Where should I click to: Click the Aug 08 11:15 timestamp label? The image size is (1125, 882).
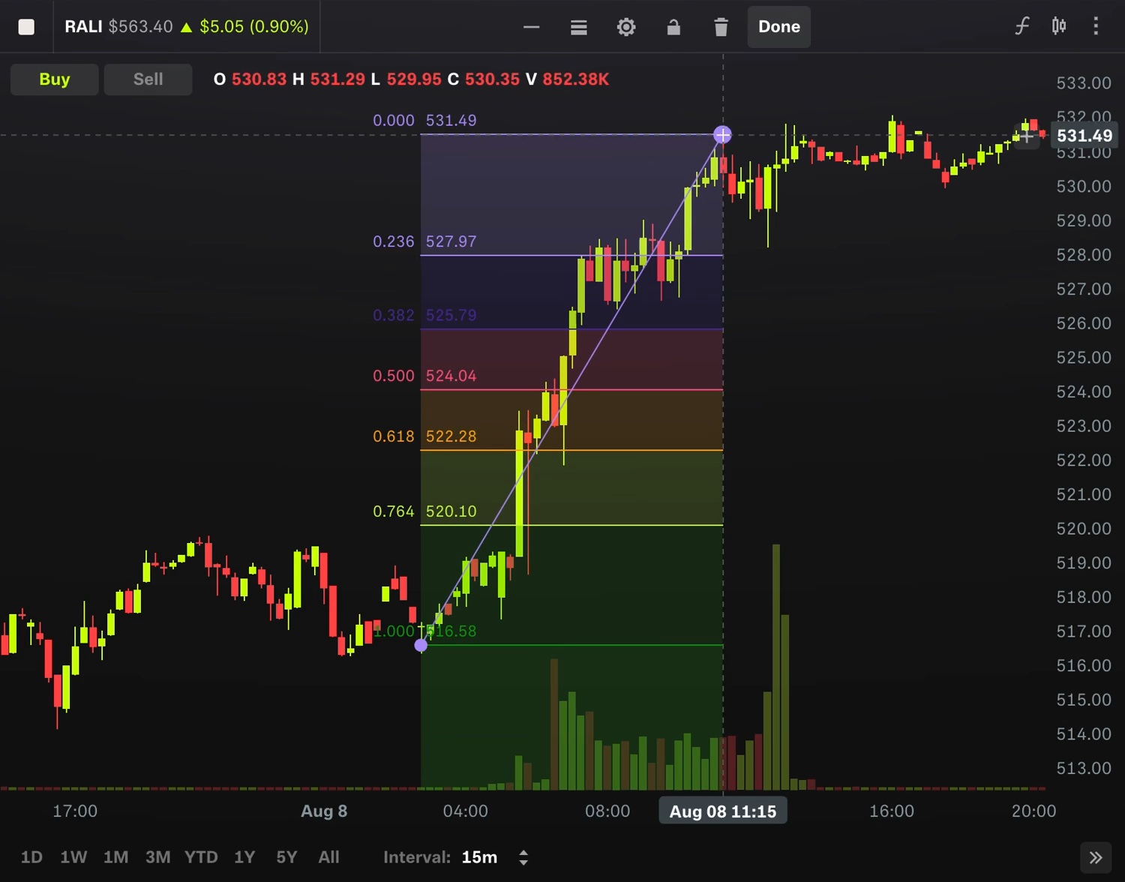coord(722,811)
